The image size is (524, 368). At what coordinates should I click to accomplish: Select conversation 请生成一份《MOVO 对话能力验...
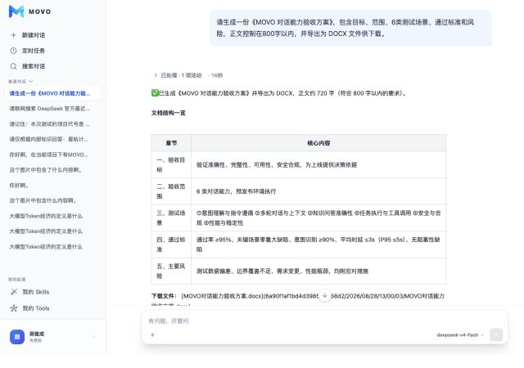pyautogui.click(x=52, y=93)
